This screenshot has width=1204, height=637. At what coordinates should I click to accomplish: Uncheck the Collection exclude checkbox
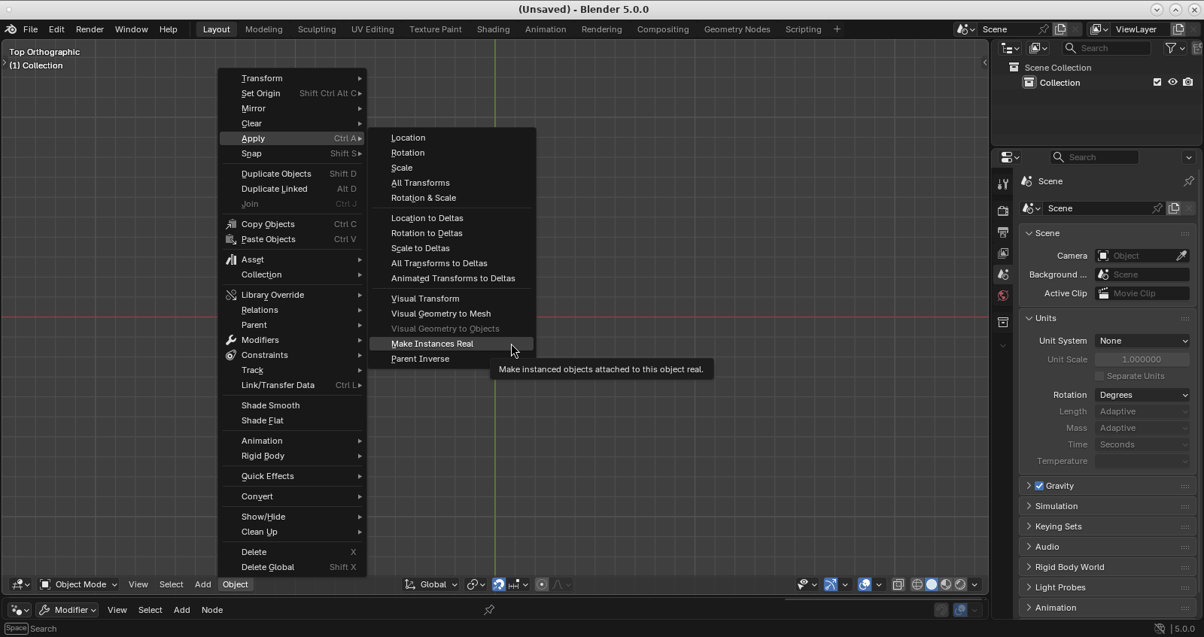click(x=1157, y=83)
